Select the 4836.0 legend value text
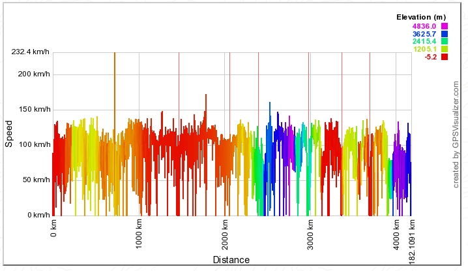The height and width of the screenshot is (271, 468). (x=424, y=25)
